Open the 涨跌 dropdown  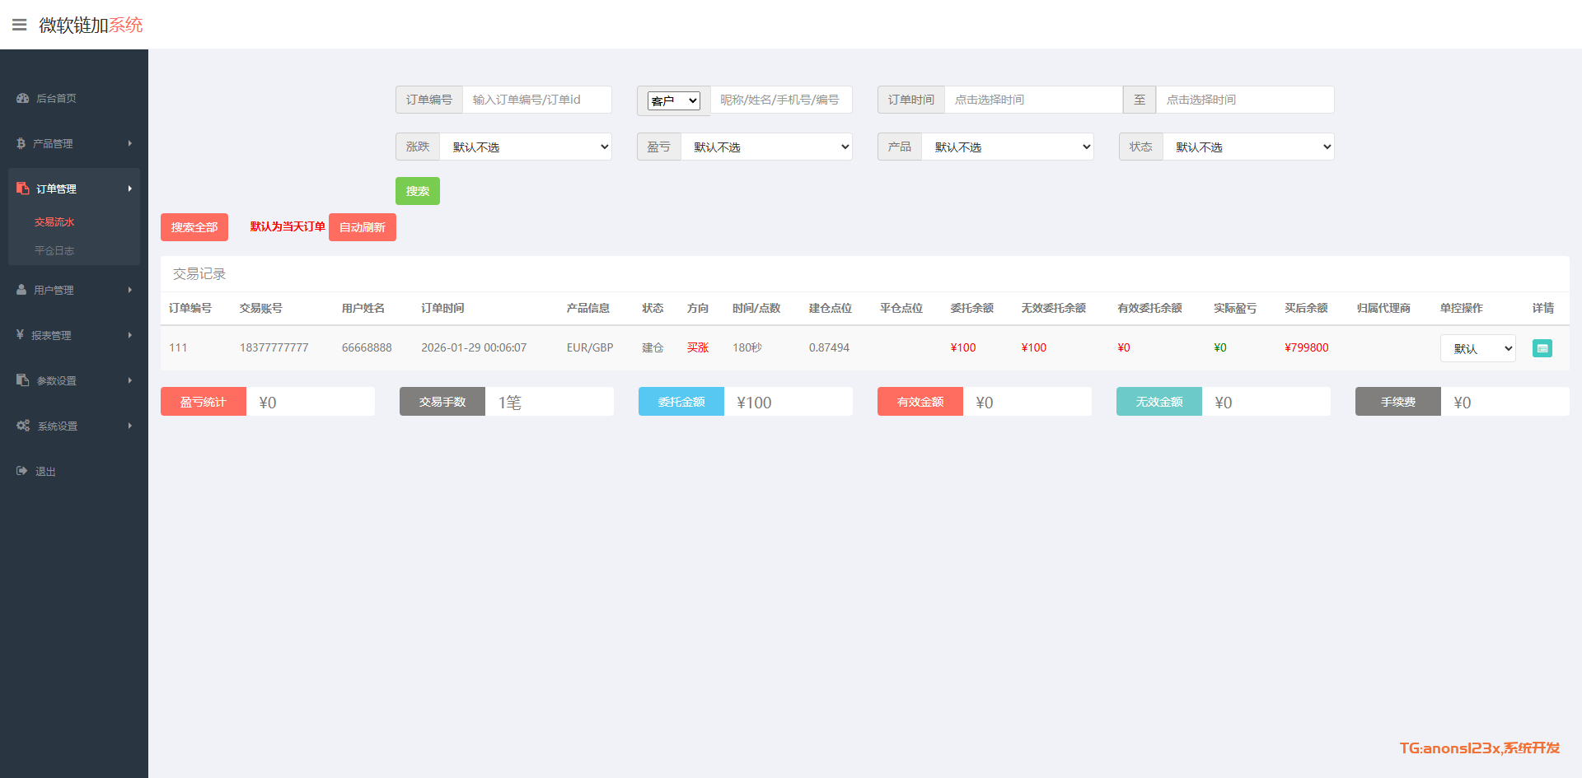click(526, 147)
